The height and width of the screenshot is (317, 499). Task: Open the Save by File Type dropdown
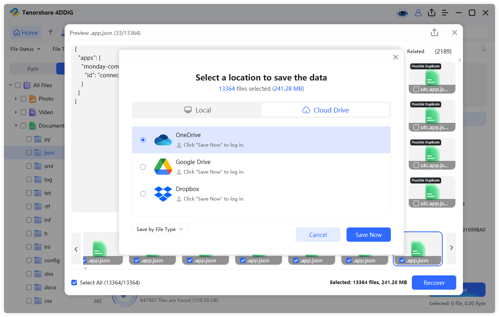(160, 229)
